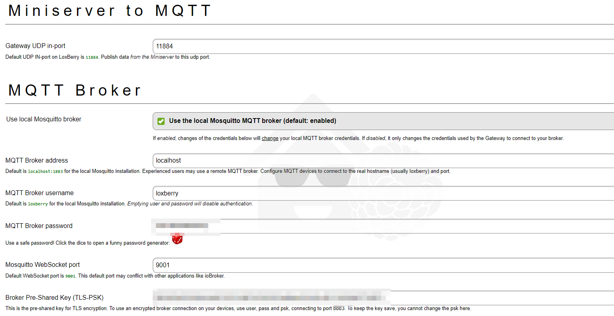Screen dimensions: 614x316
Task: Click the "Gateway UDP in-port" label
Action: (35, 46)
